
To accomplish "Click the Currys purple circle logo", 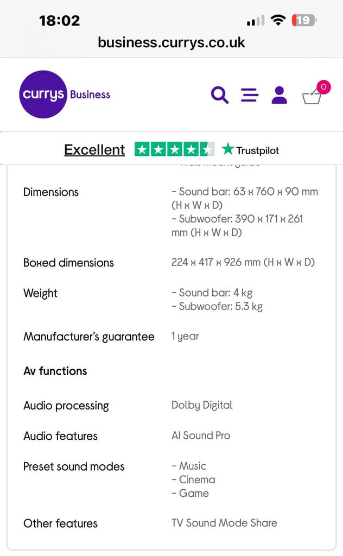I will (x=43, y=94).
